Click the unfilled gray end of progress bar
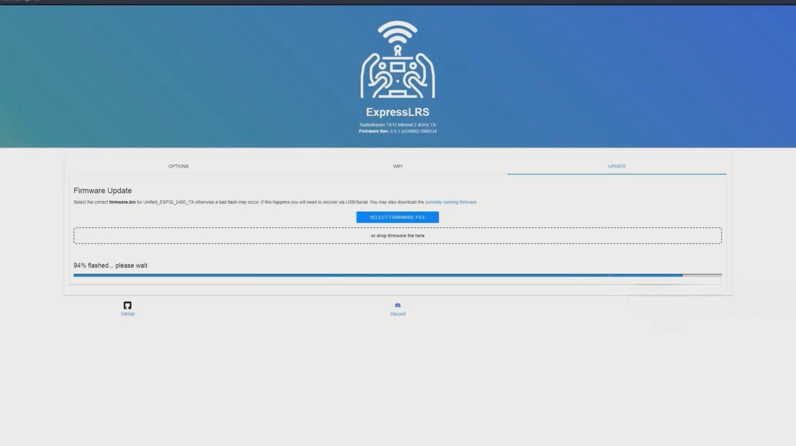The image size is (796, 446). (x=702, y=275)
